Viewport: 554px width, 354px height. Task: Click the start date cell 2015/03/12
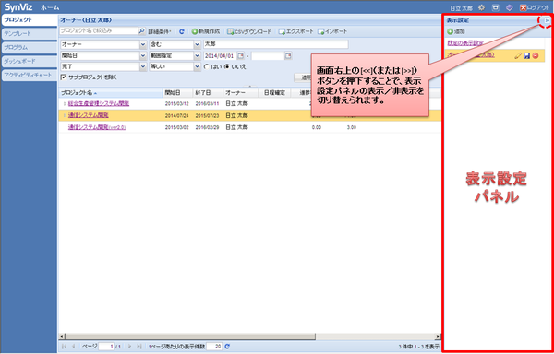[x=177, y=104]
